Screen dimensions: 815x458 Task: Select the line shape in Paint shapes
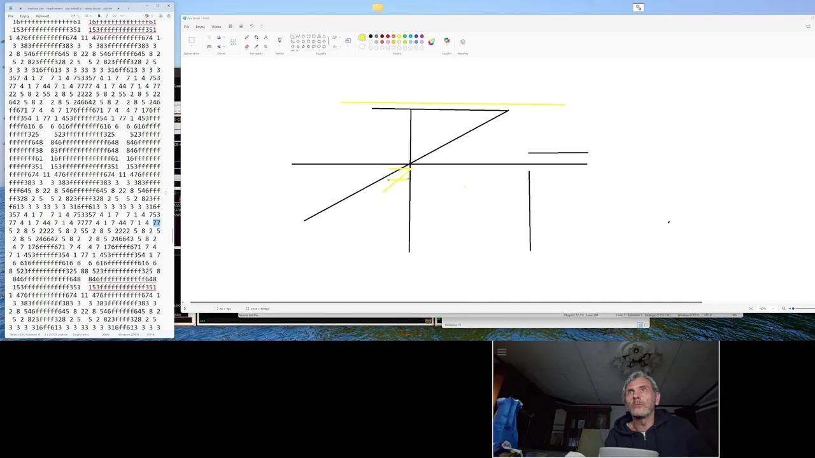point(293,36)
